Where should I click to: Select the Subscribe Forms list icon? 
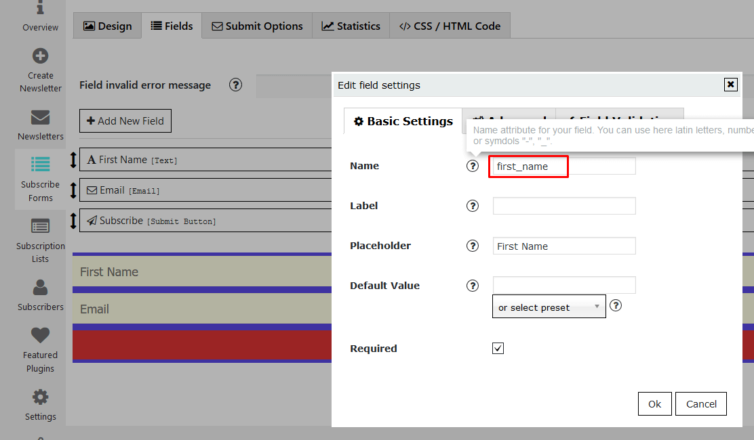(41, 164)
